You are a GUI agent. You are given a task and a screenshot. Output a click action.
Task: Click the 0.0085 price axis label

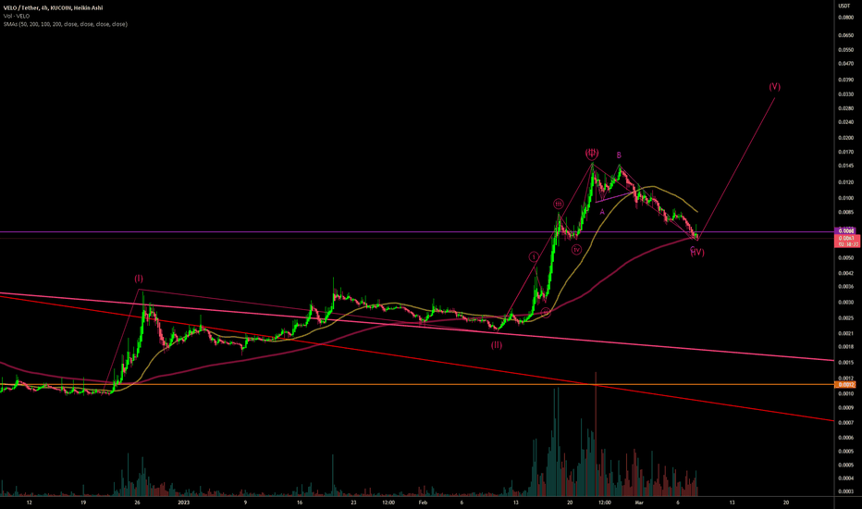[845, 212]
